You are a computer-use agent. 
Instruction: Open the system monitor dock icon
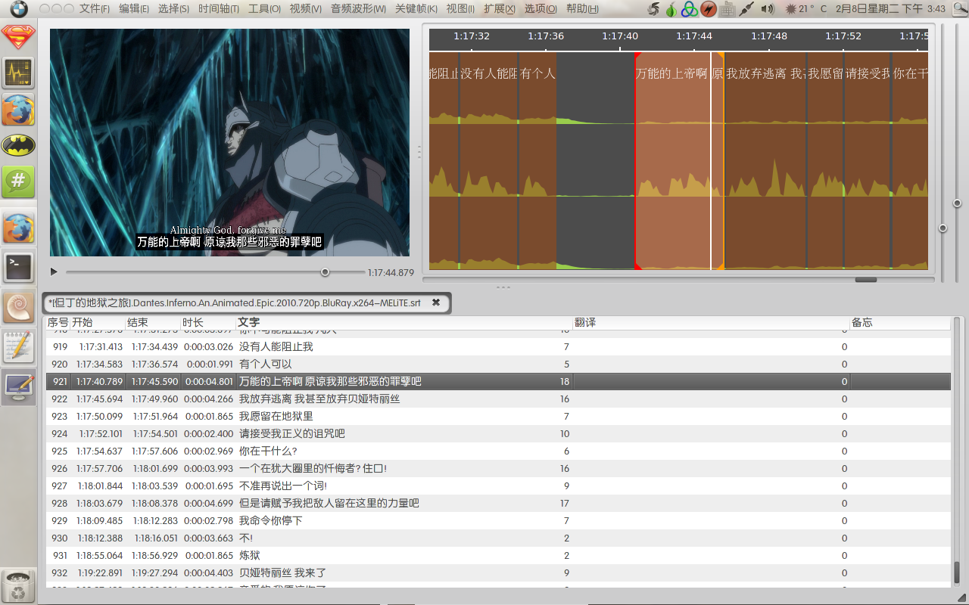click(x=18, y=73)
